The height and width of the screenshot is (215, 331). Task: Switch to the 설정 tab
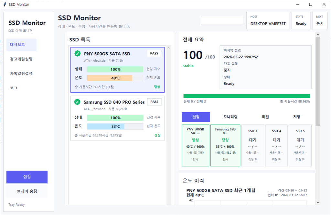[196, 117]
